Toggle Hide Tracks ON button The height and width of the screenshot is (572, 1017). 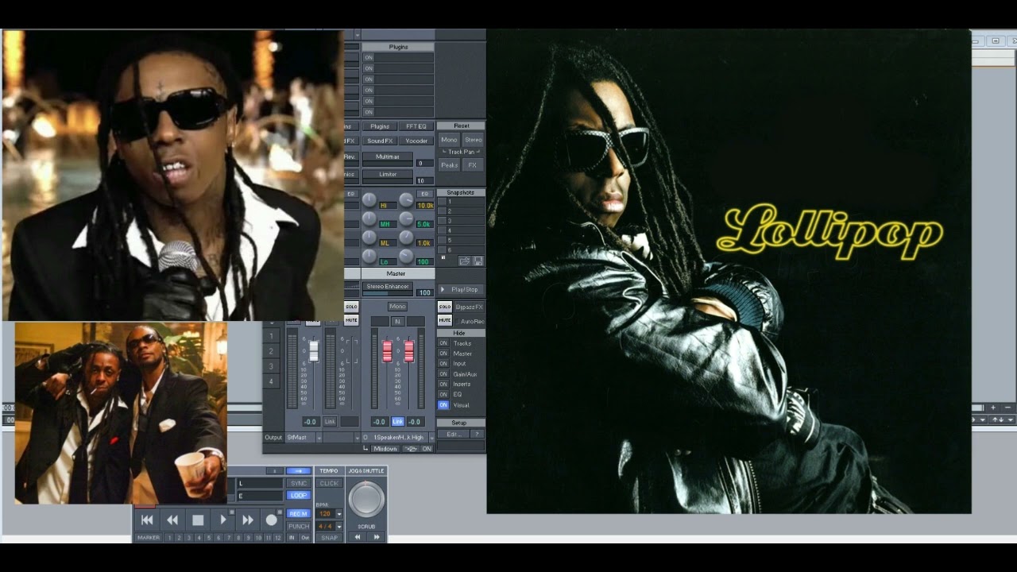443,343
